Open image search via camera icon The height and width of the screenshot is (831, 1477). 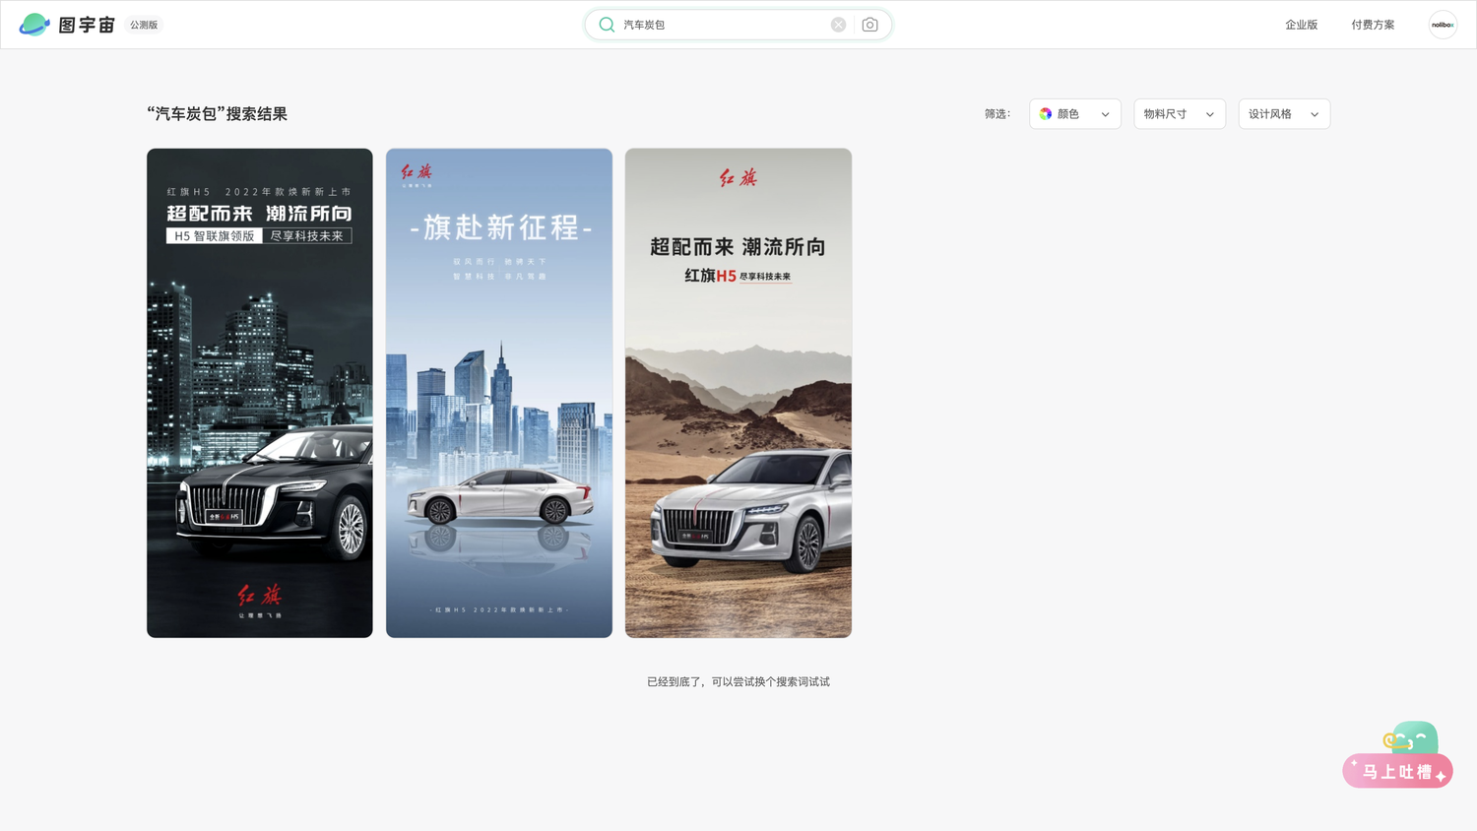click(869, 25)
